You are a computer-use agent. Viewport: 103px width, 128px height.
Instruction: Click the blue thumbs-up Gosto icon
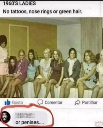pyautogui.click(x=8, y=102)
